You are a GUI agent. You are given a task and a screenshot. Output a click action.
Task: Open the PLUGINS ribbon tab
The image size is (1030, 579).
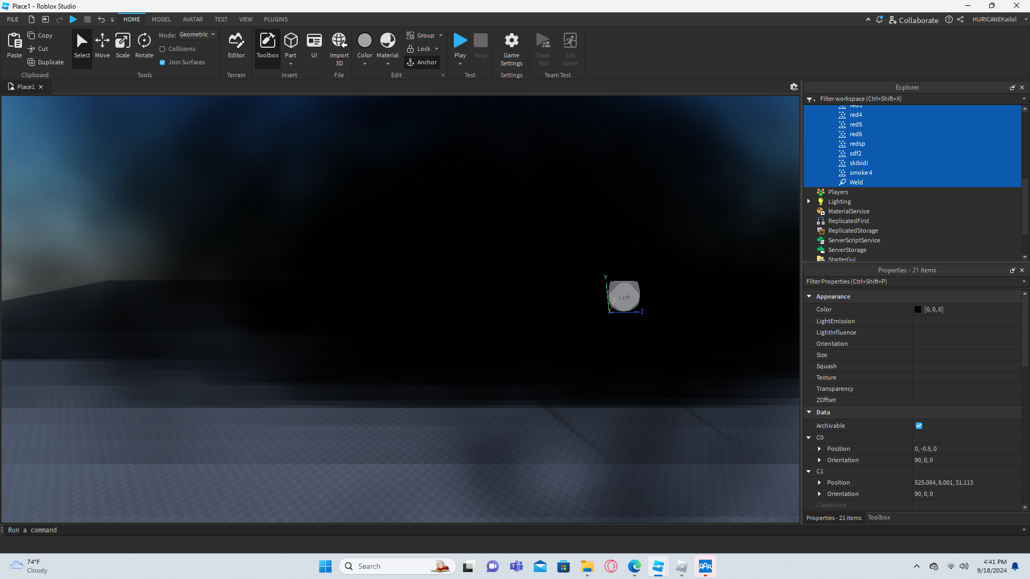[x=276, y=19]
